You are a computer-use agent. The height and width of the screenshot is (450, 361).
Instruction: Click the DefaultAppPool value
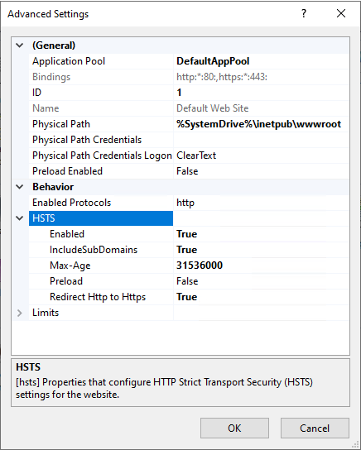pos(213,61)
